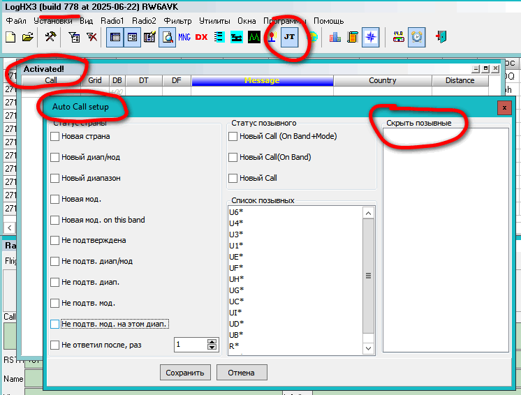
Task: Increase the 'Не ответил после, раз' spinner value
Action: (212, 342)
